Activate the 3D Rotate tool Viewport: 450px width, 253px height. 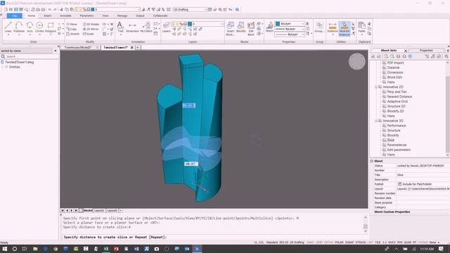(91, 24)
